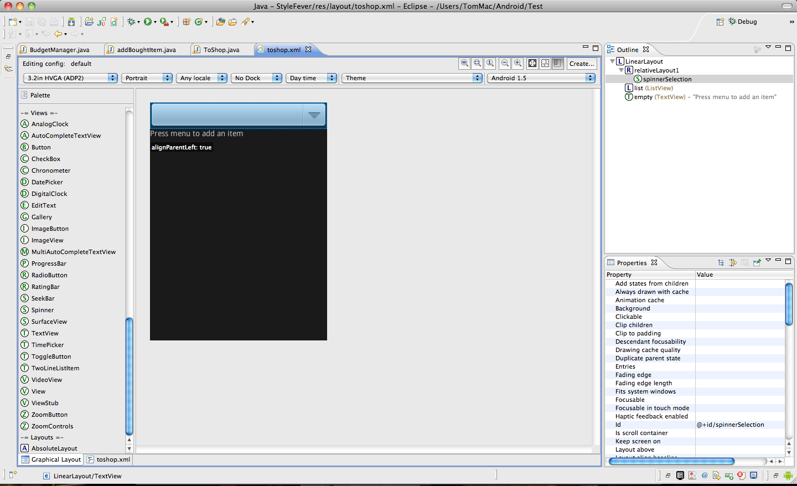This screenshot has height=486, width=797.
Task: Click the Emulate Real Size zoom icon
Action: (464, 63)
